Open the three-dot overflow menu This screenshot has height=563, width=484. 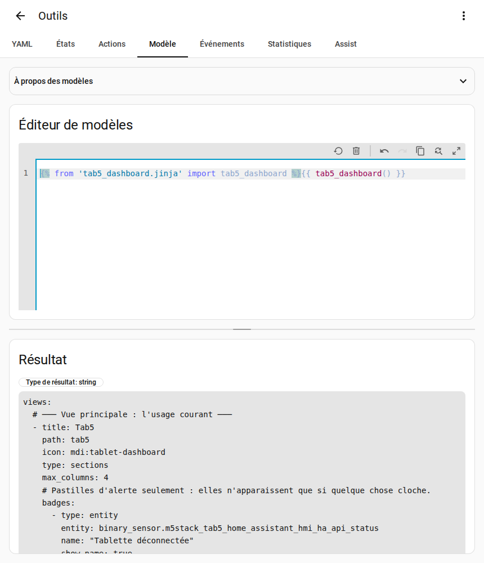tap(464, 16)
